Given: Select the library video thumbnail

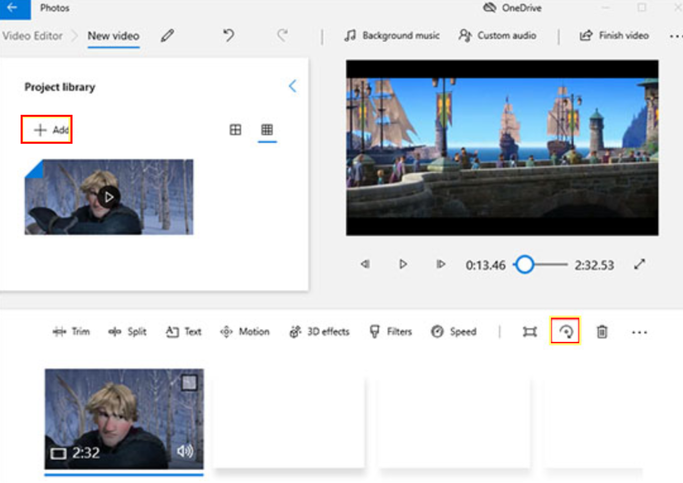Looking at the screenshot, I should pos(109,197).
